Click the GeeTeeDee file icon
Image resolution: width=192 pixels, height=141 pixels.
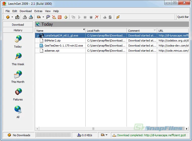pos(41,46)
